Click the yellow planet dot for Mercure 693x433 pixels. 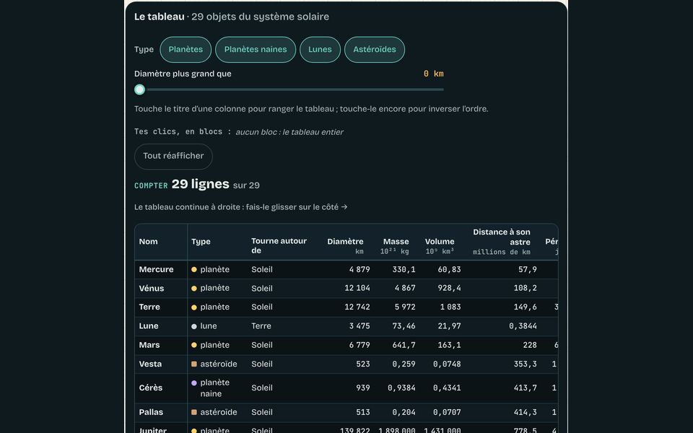pos(194,269)
